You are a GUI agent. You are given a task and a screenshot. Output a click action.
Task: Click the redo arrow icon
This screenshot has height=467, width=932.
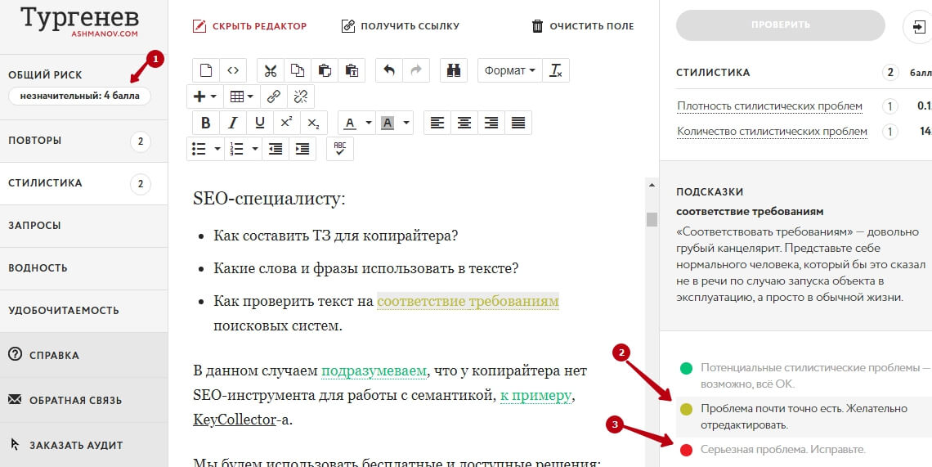[416, 71]
